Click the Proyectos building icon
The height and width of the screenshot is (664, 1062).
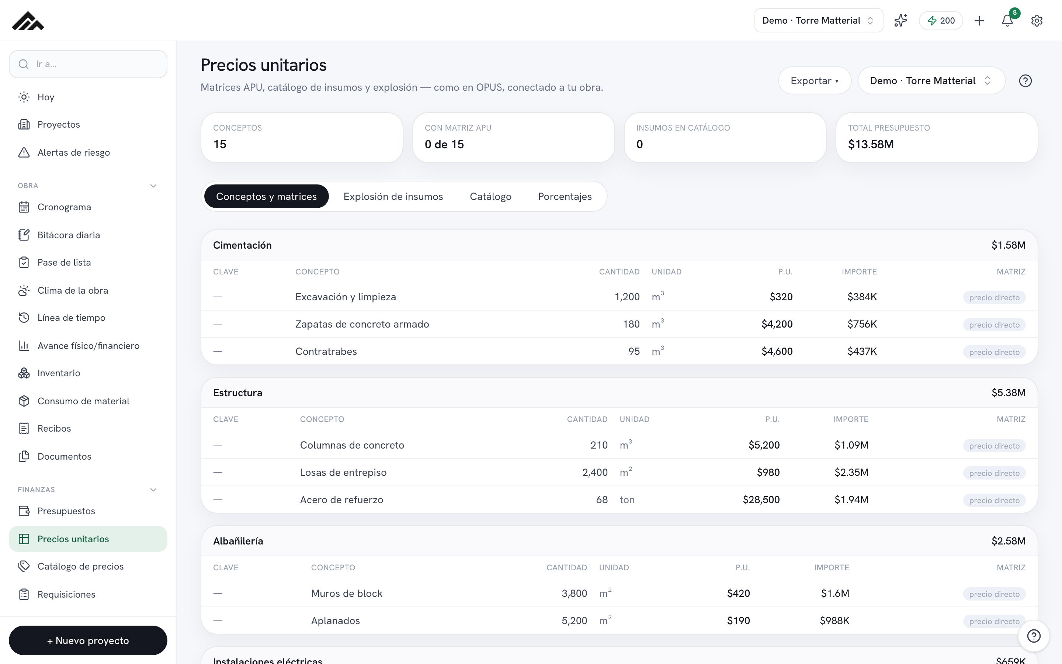point(24,124)
